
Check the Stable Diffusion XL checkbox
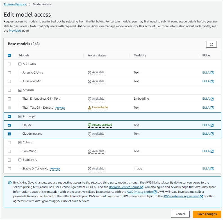pos(9,169)
